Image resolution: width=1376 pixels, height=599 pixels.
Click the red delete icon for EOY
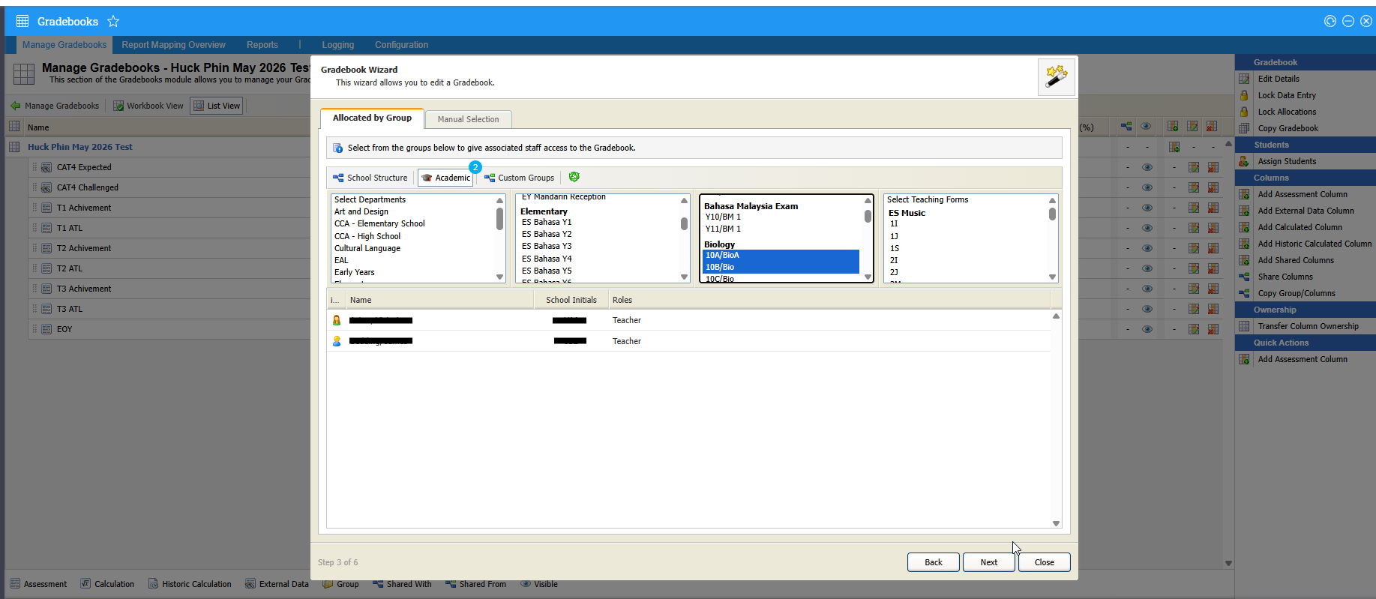click(1213, 329)
